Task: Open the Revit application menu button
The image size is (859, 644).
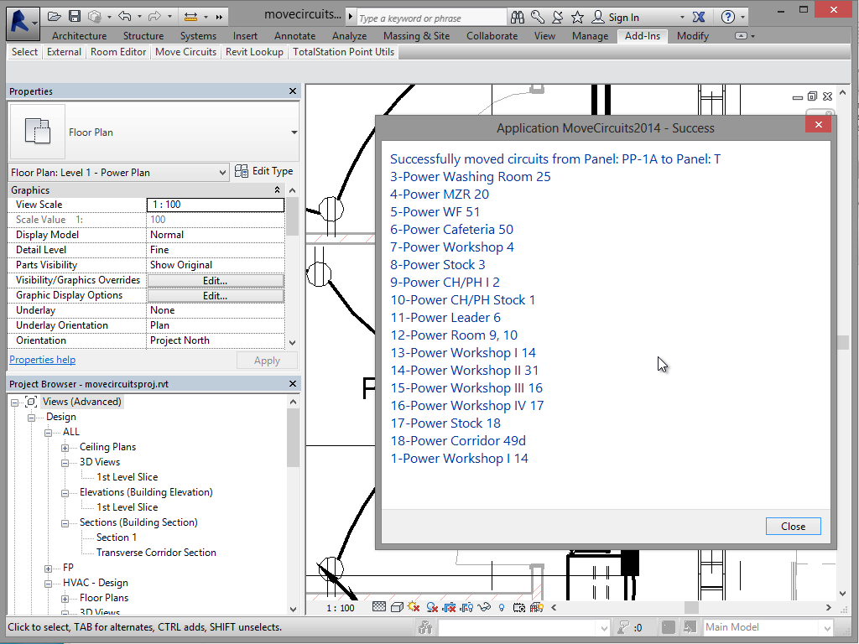Action: (23, 23)
